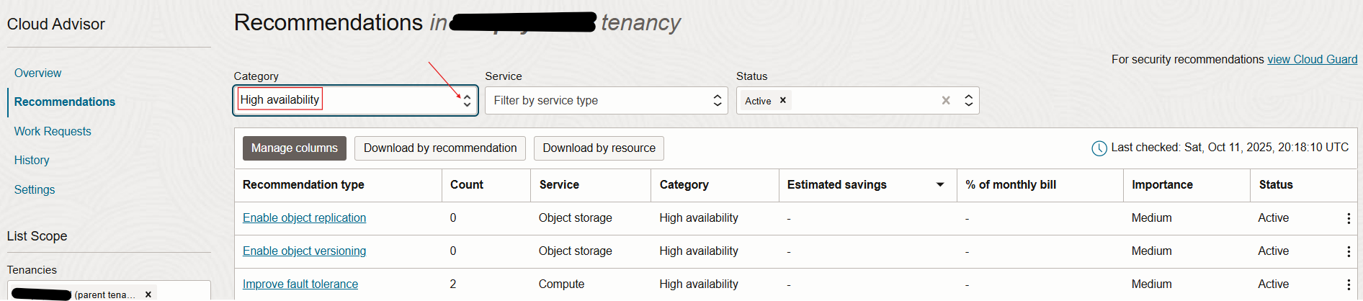Open actions menu for Improve fault tolerance row
Screen dimensions: 1363x301
1348,284
